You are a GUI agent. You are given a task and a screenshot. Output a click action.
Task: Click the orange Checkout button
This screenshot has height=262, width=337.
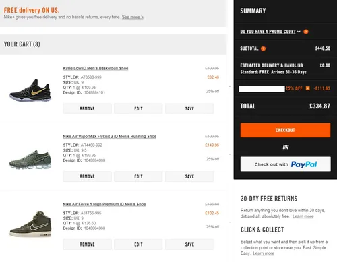[x=285, y=130]
